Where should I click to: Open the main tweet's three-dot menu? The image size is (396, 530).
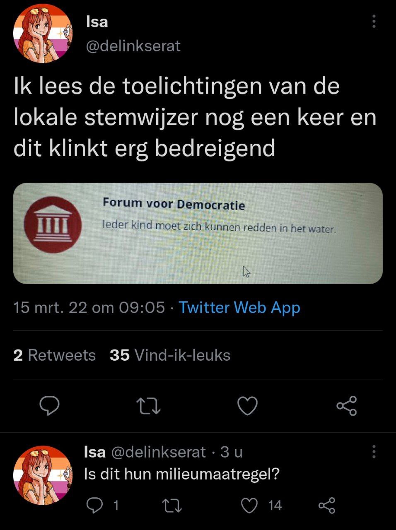(374, 22)
